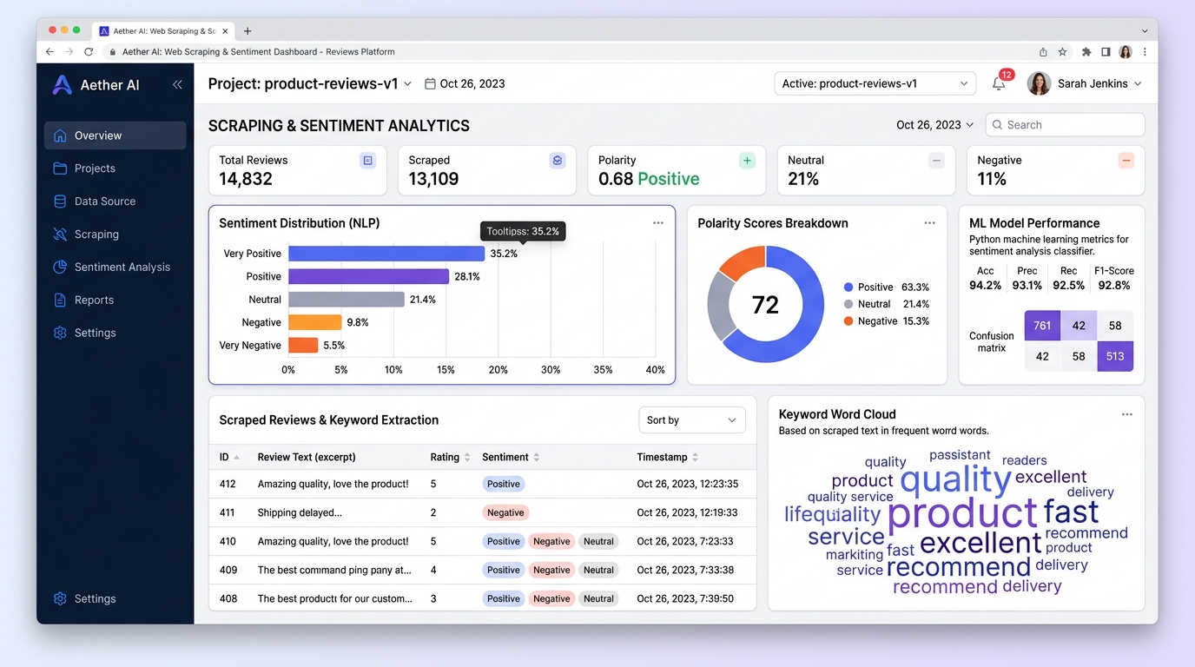Collapse the sidebar with the double-chevron icon
This screenshot has height=667, width=1195.
click(177, 84)
